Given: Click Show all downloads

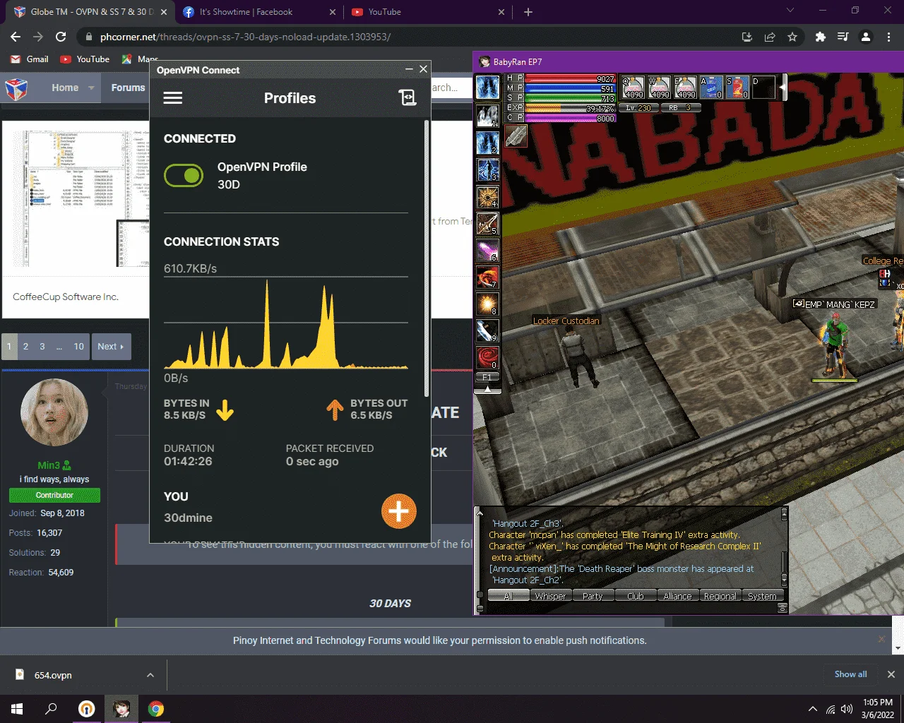Looking at the screenshot, I should point(850,674).
